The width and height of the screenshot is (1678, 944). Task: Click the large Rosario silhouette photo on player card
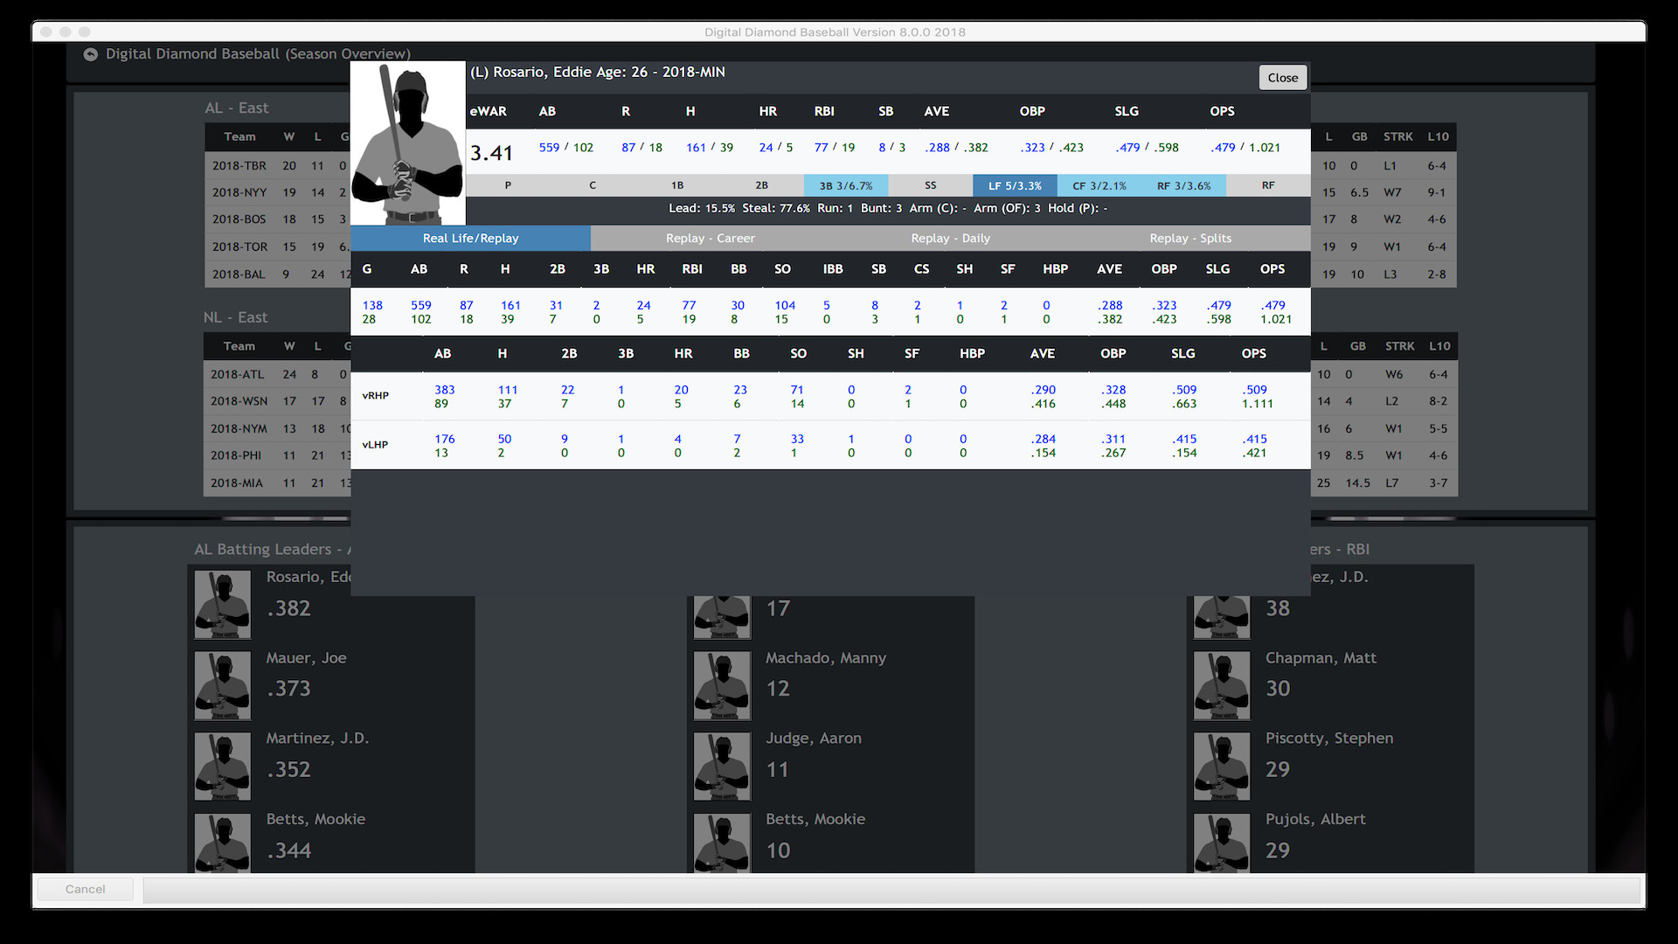(407, 142)
